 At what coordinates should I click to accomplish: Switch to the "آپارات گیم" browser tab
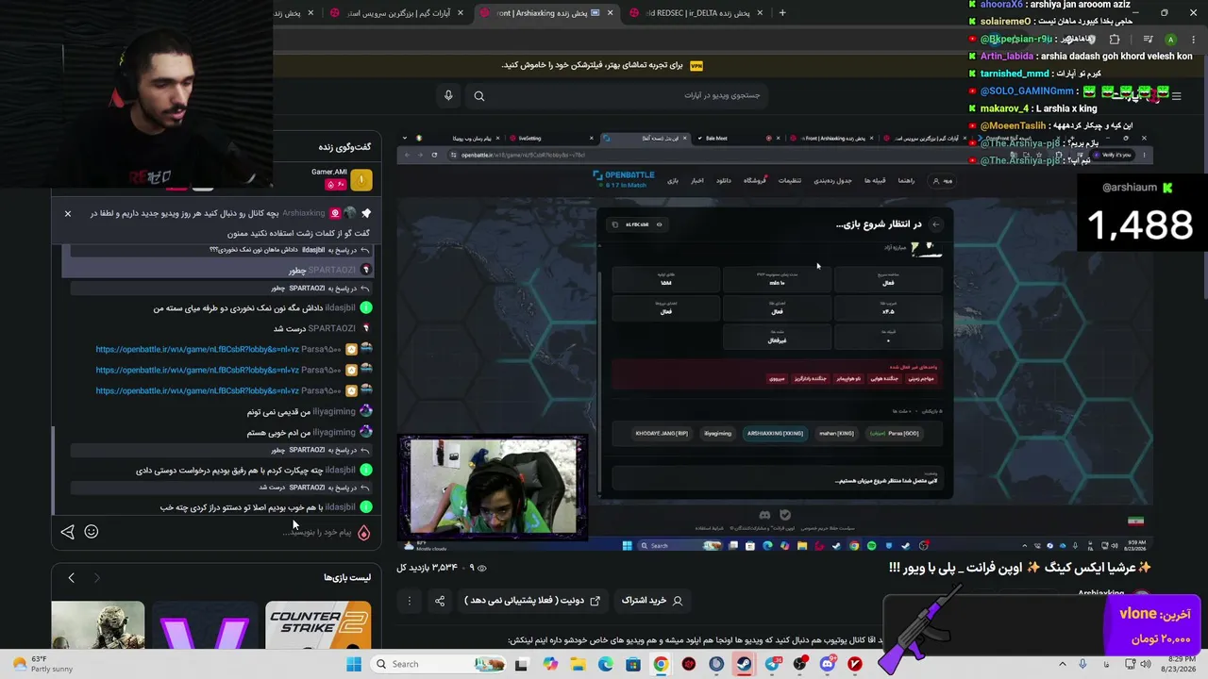[x=396, y=12]
